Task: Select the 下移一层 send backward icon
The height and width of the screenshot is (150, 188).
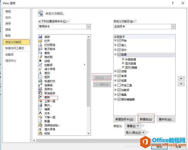Action: click(x=41, y=117)
